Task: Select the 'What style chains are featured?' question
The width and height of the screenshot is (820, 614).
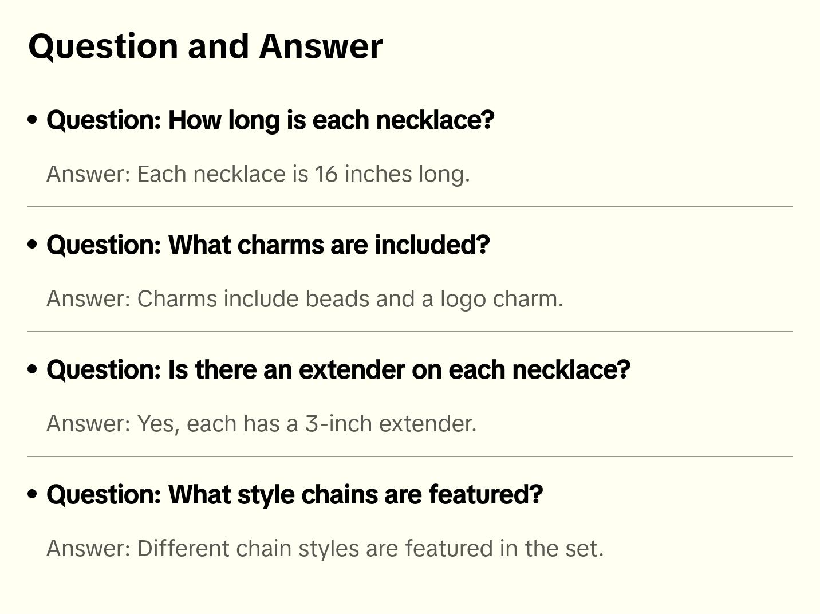Action: click(294, 495)
